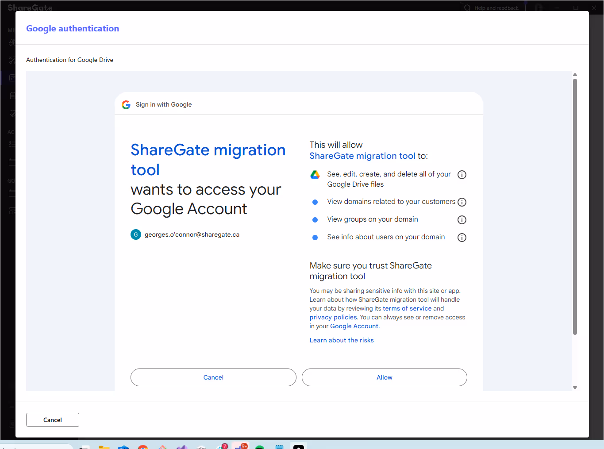Open info for Google Drive files permission
604x449 pixels.
(462, 175)
